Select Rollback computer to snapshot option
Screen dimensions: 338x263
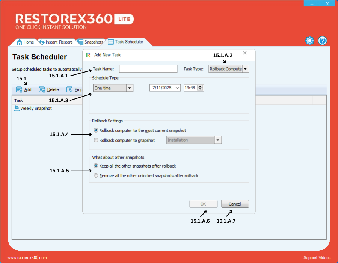96,140
